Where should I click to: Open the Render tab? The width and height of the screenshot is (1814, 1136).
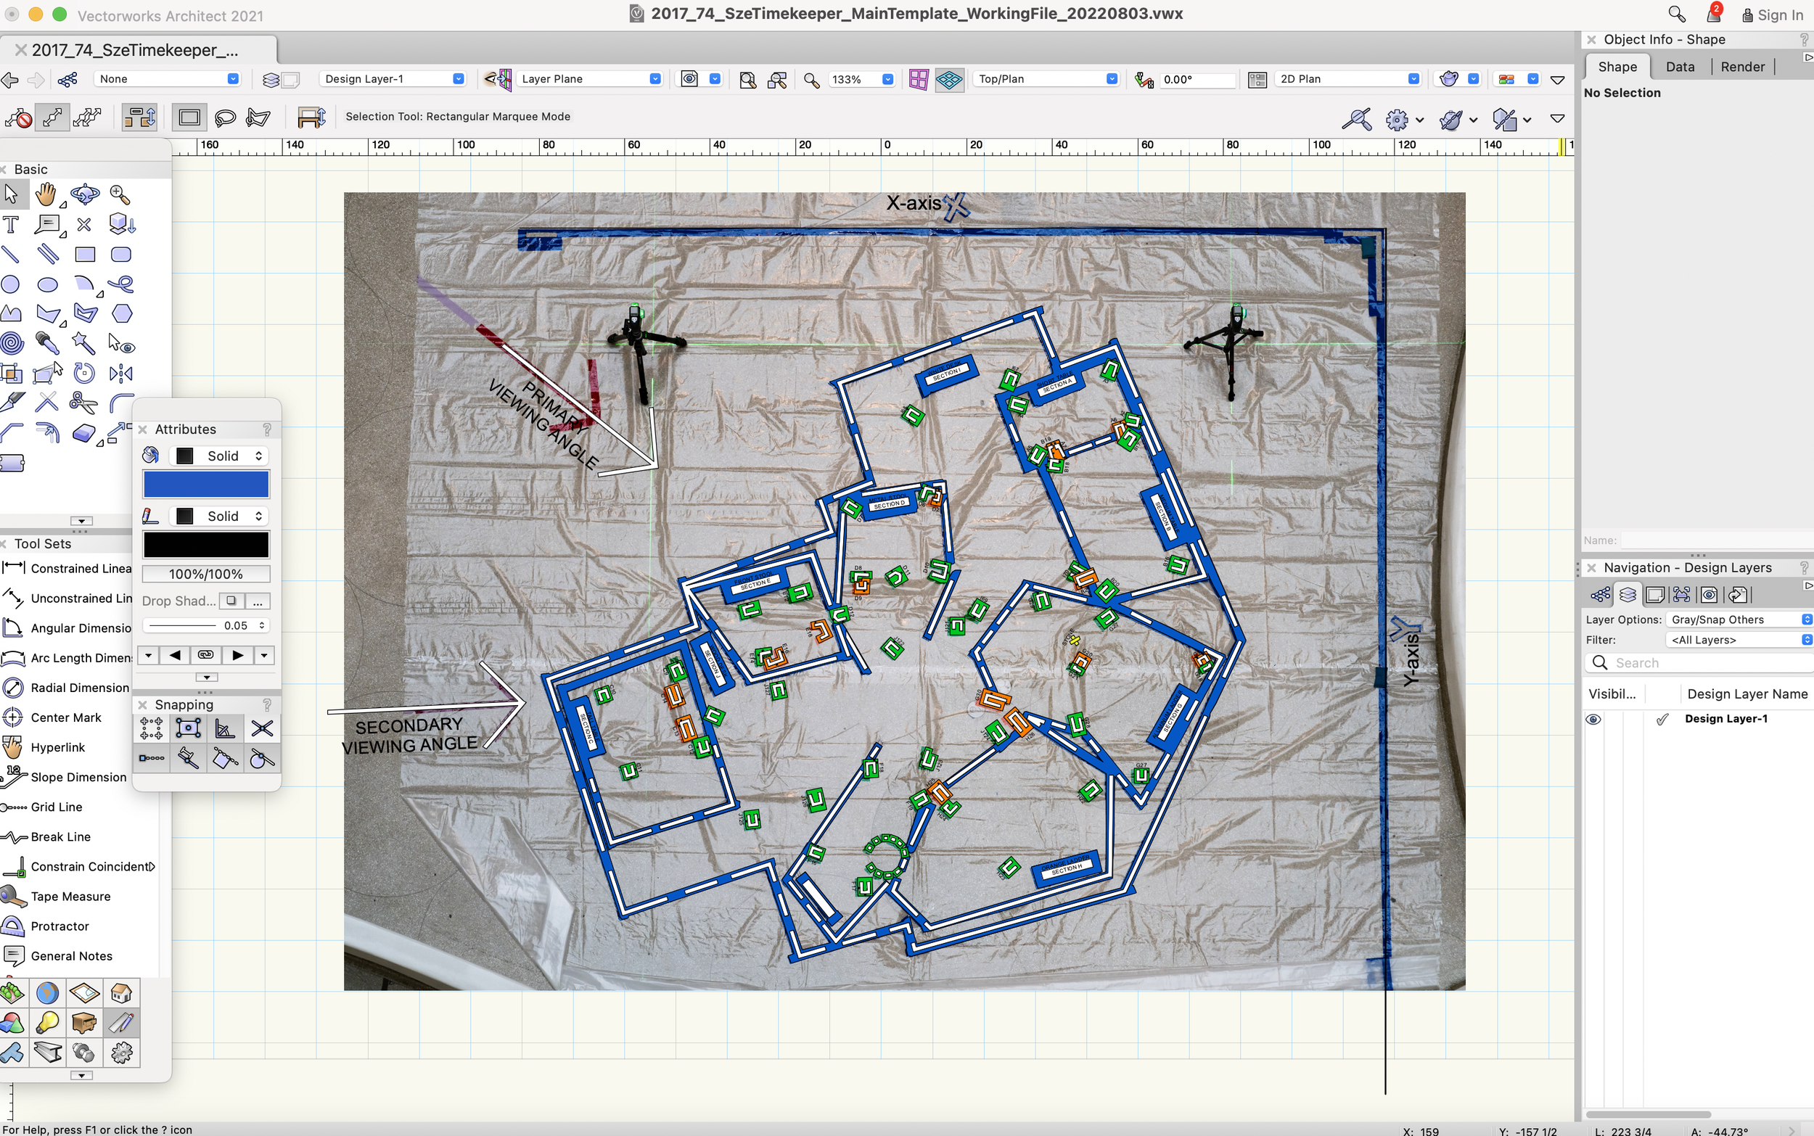coord(1742,67)
